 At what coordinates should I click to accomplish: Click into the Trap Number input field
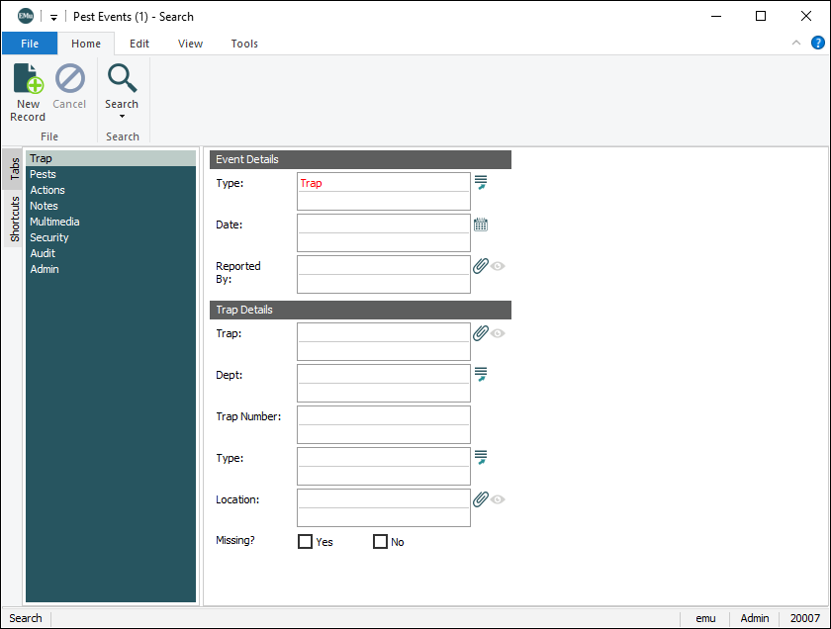click(383, 415)
